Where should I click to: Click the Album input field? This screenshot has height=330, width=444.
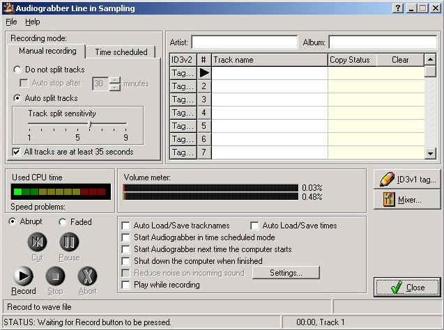click(383, 42)
